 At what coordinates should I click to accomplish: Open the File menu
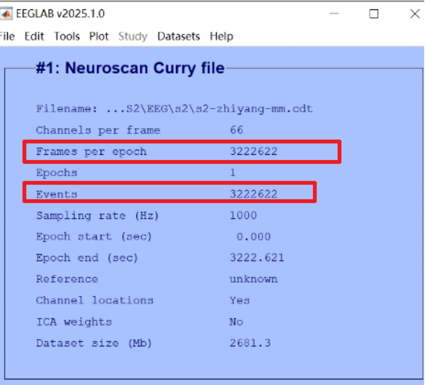pos(7,36)
